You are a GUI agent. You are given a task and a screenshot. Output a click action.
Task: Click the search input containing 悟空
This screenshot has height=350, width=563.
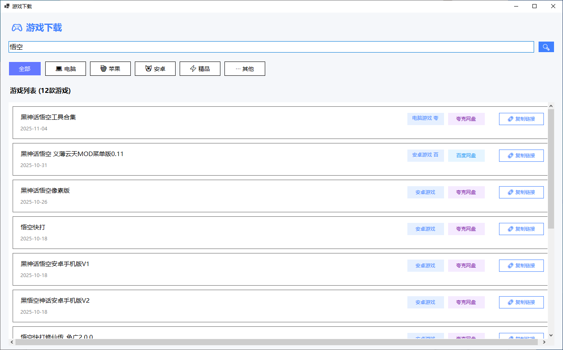click(x=271, y=47)
